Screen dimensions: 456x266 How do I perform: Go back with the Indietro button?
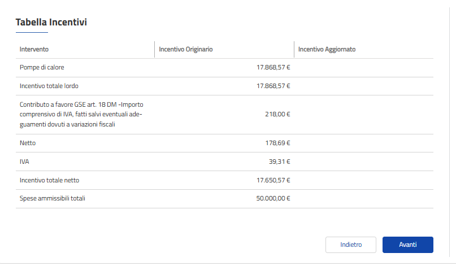click(x=351, y=245)
